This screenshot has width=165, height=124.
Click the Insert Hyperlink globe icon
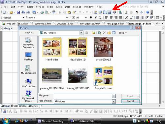coord(120,12)
